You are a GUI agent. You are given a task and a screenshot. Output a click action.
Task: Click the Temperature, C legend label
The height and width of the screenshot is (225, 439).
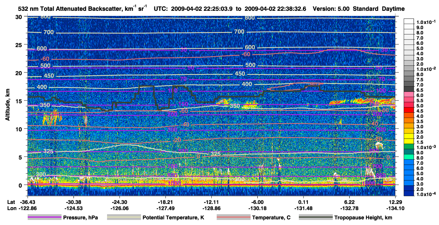click(x=271, y=218)
